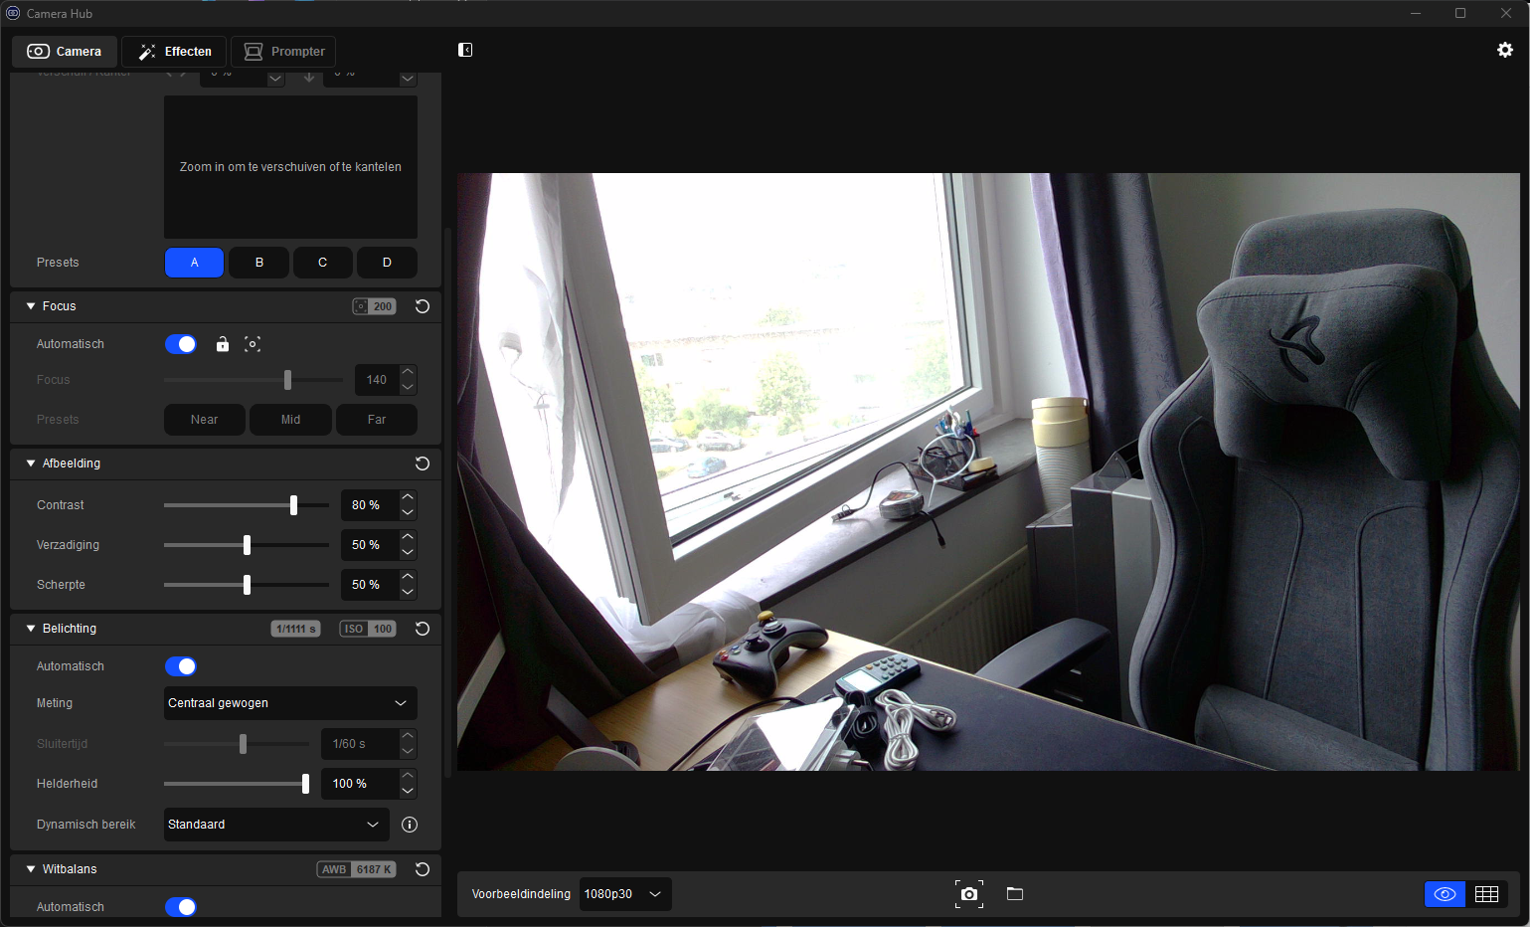Decrease Helderheid with down arrow
Image resolution: width=1530 pixels, height=927 pixels.
pos(408,791)
